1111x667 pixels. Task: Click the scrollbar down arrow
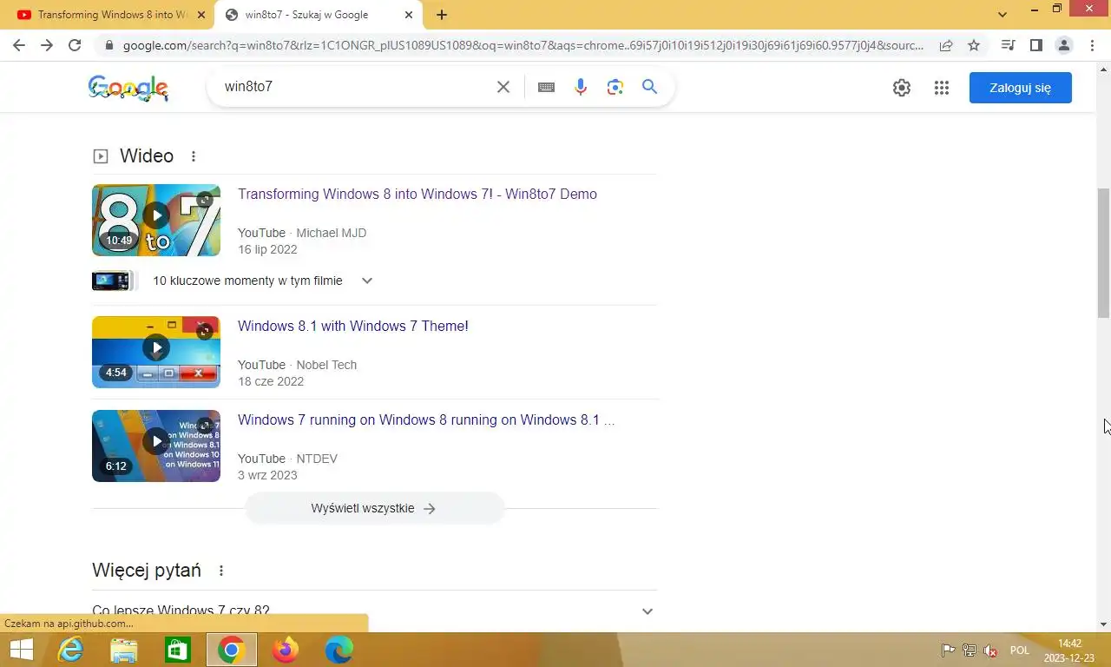pyautogui.click(x=1104, y=624)
